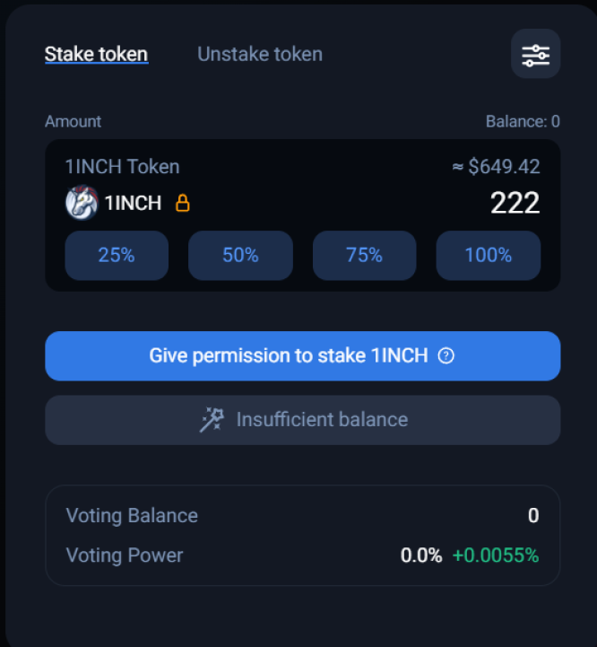
Task: Pick the 75% amount option
Action: tap(365, 256)
